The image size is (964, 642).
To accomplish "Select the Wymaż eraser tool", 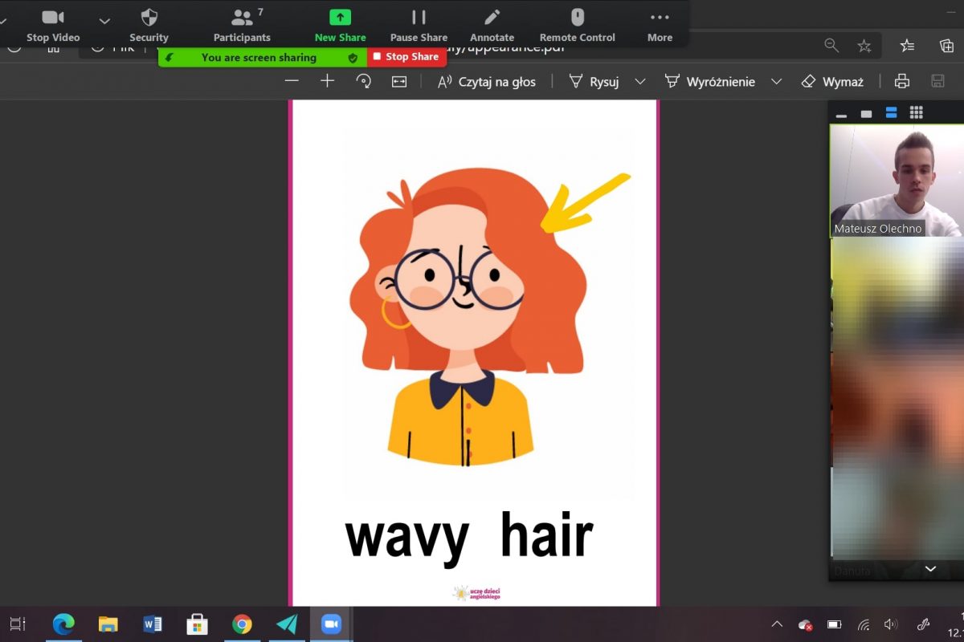I will point(832,81).
